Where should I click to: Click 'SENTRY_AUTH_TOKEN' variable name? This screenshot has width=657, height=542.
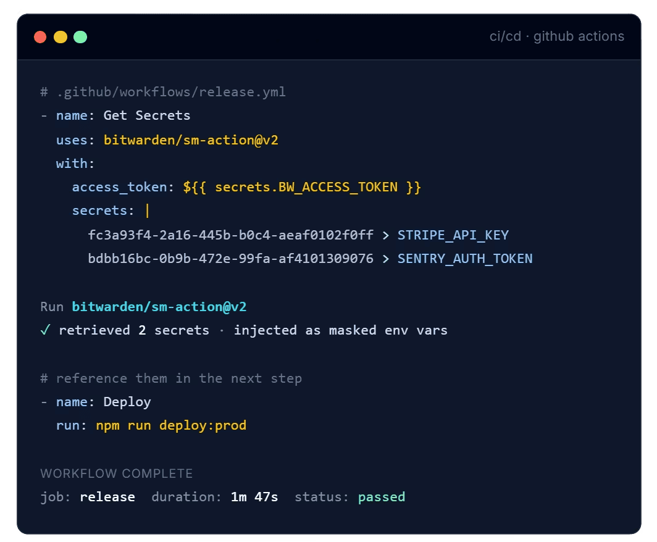click(x=465, y=259)
